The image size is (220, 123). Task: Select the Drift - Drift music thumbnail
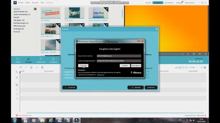point(75,13)
